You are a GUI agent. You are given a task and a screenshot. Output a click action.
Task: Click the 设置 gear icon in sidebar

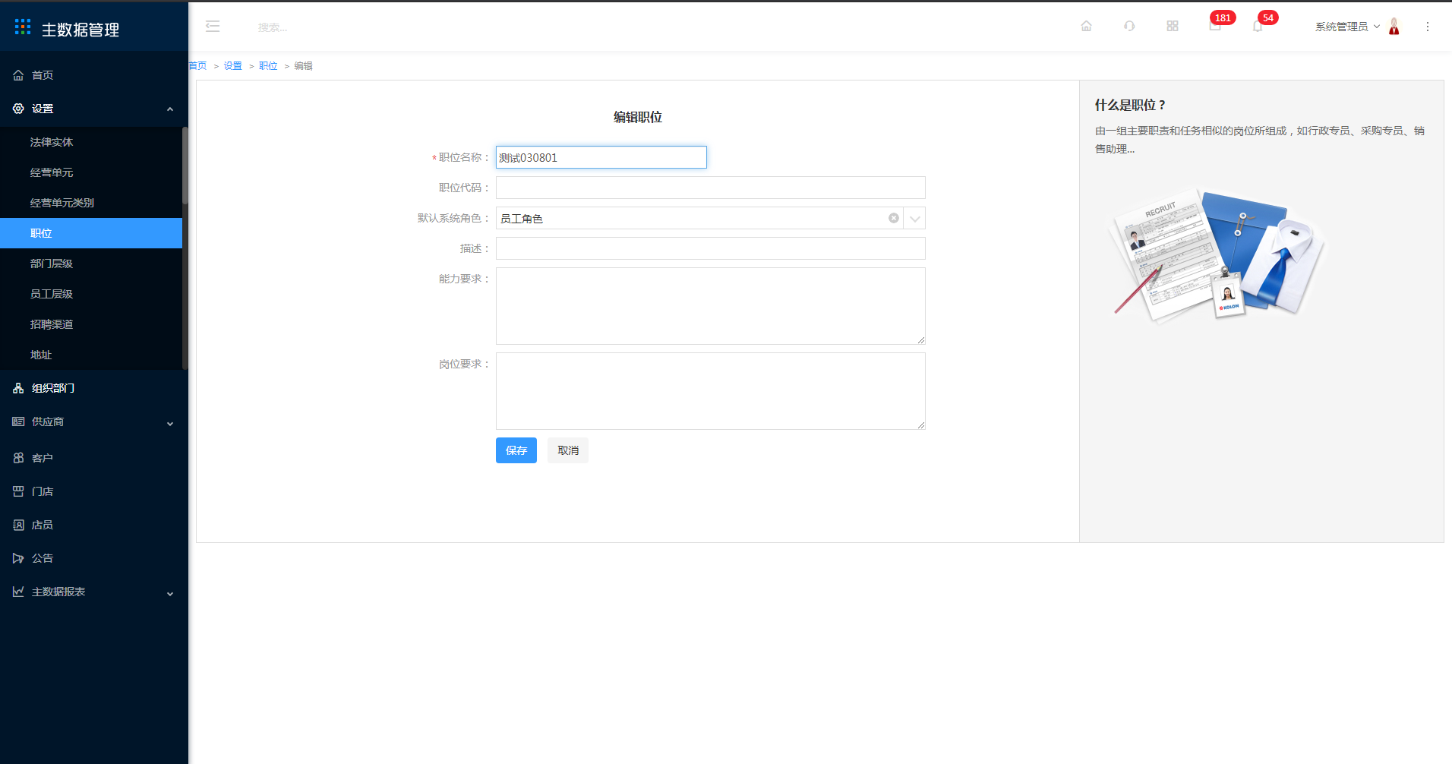click(18, 109)
